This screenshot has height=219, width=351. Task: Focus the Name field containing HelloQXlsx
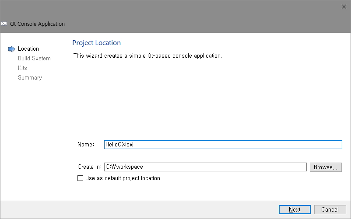point(223,145)
